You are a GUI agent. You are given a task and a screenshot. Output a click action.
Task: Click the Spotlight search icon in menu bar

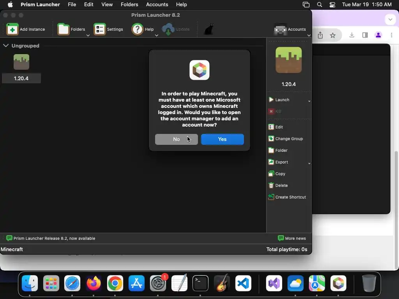coord(320,5)
